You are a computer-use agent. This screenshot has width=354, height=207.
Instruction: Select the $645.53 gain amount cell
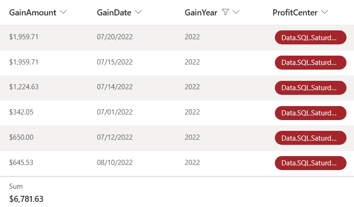tap(22, 163)
